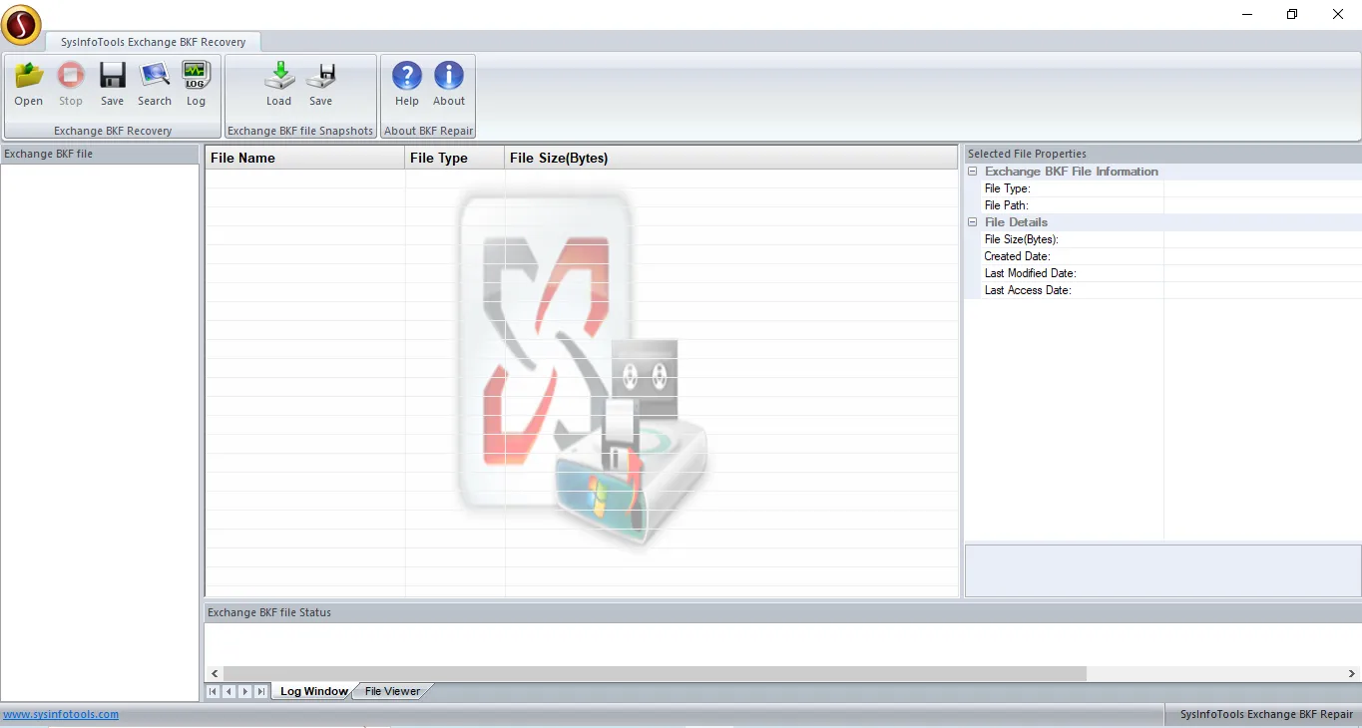The width and height of the screenshot is (1362, 728).
Task: Click the SysInfoTools Exchange BKF Repair status text
Action: (x=1266, y=714)
